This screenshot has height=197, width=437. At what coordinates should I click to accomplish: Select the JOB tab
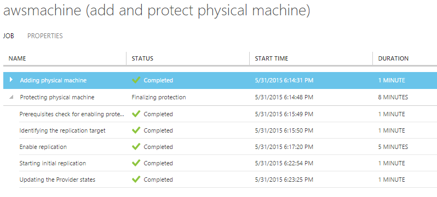[x=9, y=36]
